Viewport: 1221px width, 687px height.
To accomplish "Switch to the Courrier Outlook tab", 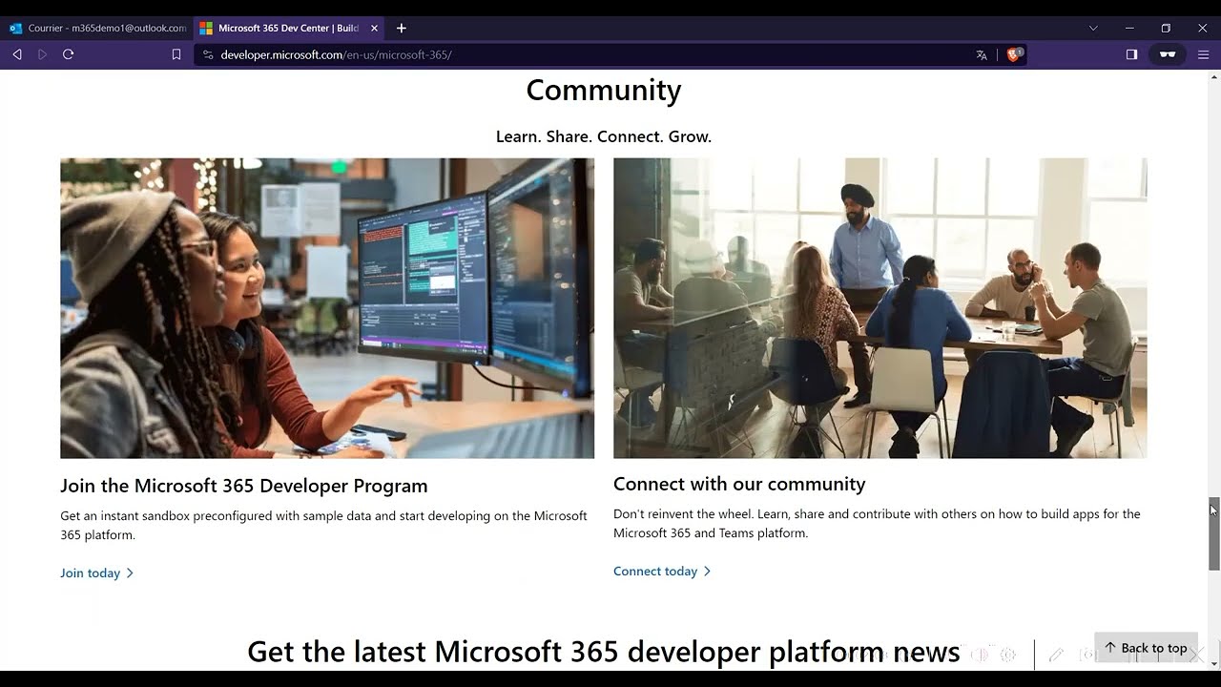I will 97,28.
